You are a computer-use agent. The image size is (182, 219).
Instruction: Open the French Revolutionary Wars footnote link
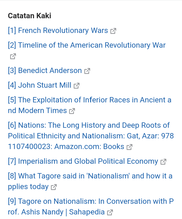[63, 30]
